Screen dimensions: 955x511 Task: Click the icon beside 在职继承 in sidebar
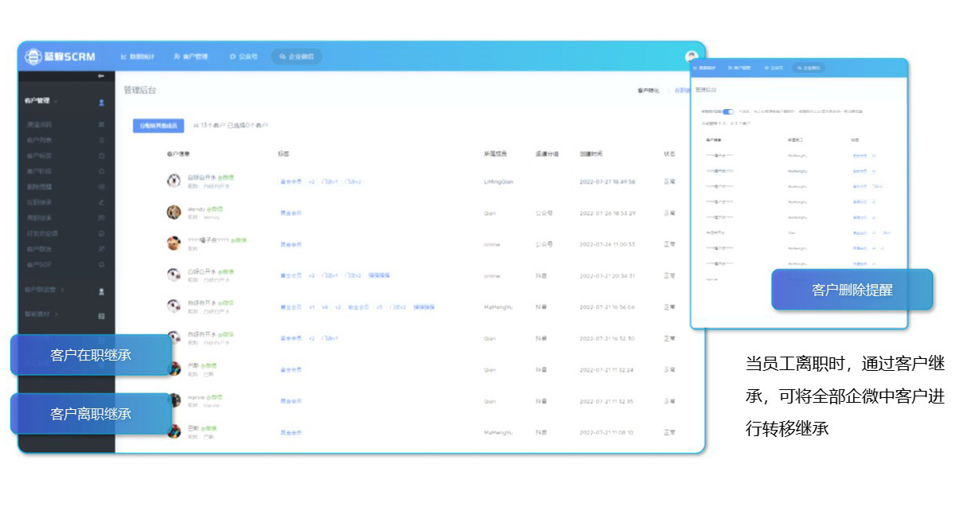[101, 202]
